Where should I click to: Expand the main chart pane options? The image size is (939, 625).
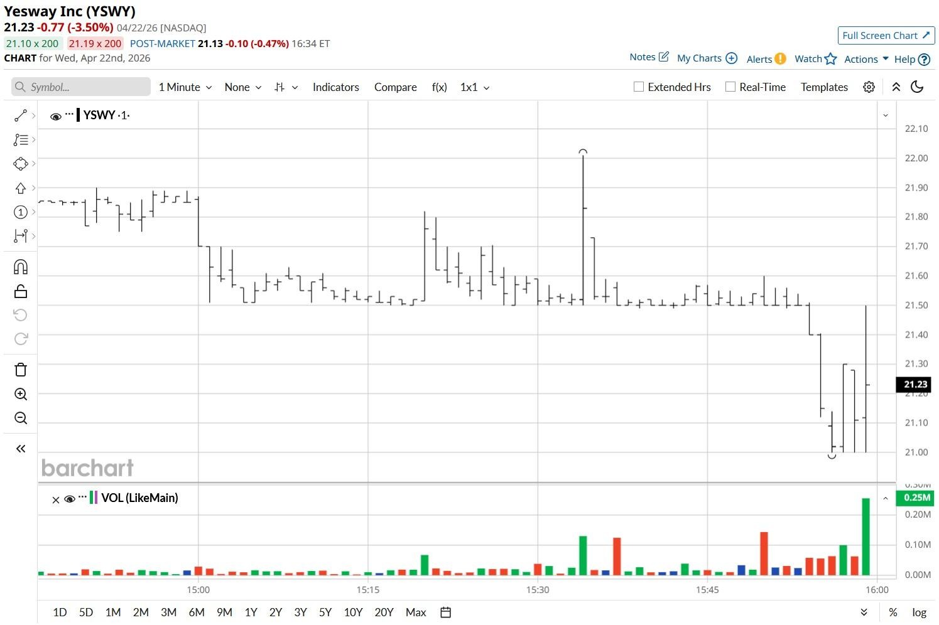point(886,115)
